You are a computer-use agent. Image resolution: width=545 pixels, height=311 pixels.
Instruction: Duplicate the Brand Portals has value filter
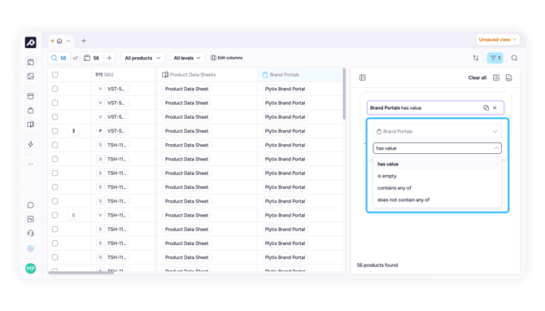click(486, 107)
